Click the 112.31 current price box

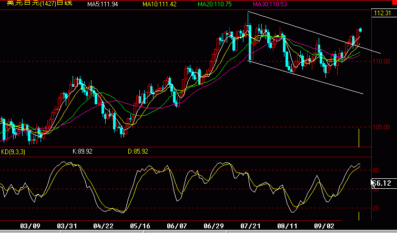click(384, 13)
